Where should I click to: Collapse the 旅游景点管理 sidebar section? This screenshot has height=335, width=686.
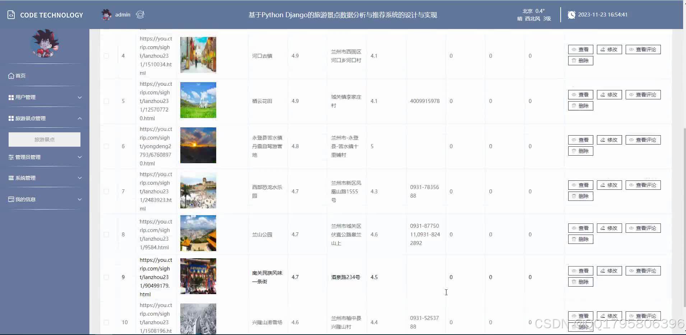(x=44, y=118)
